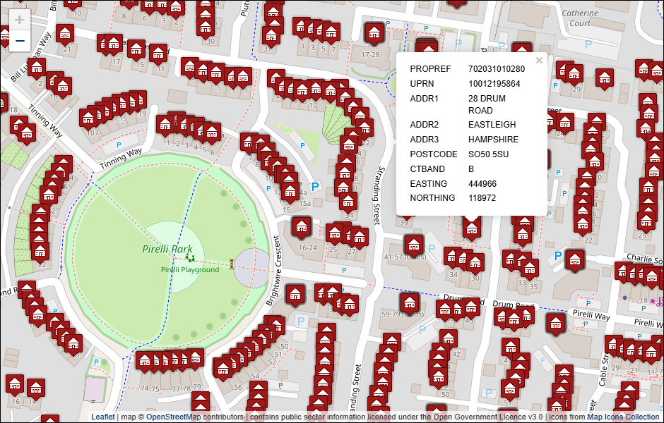
Task: Open the Leaflet attribution link
Action: (103, 417)
